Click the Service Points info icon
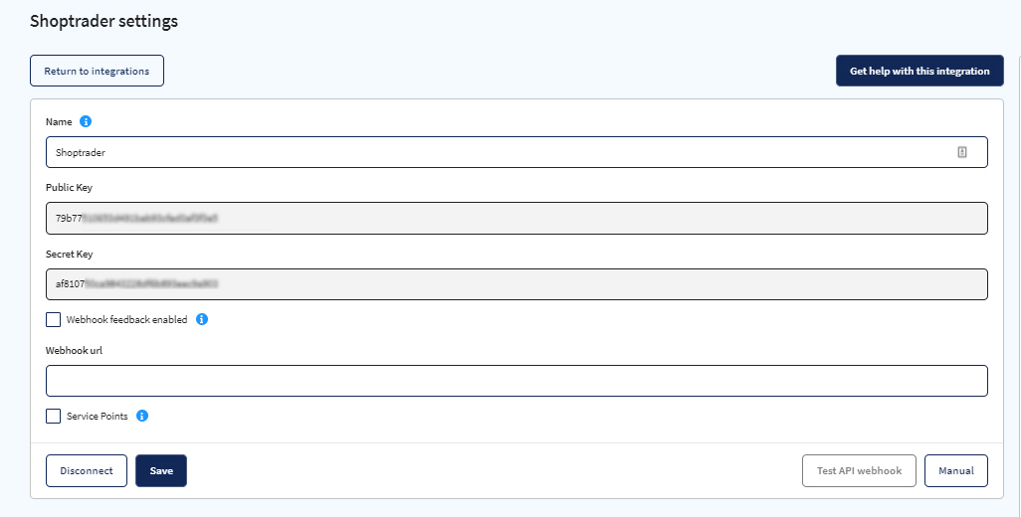This screenshot has width=1021, height=517. point(142,416)
